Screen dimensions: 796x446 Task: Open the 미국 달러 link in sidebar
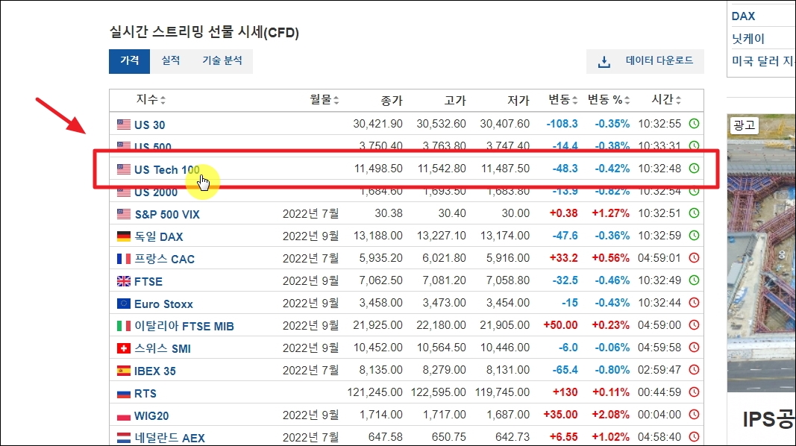[763, 61]
